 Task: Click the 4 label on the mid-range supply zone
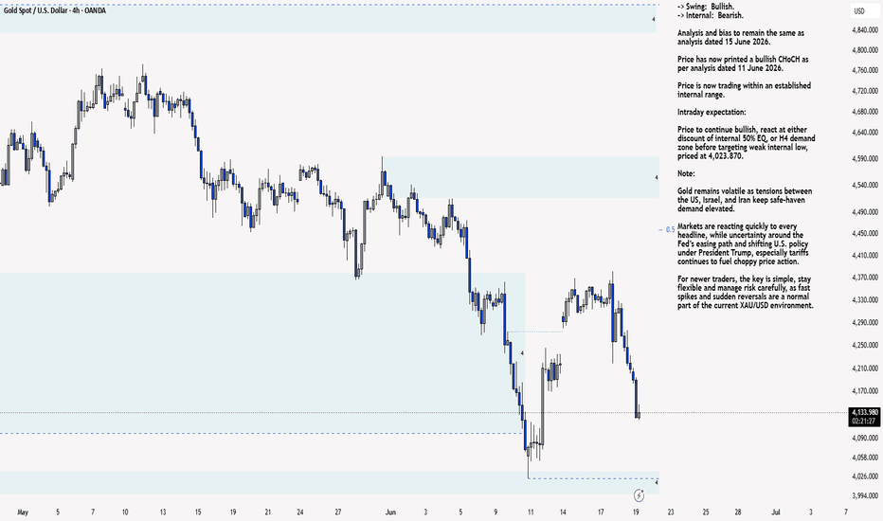coord(656,177)
